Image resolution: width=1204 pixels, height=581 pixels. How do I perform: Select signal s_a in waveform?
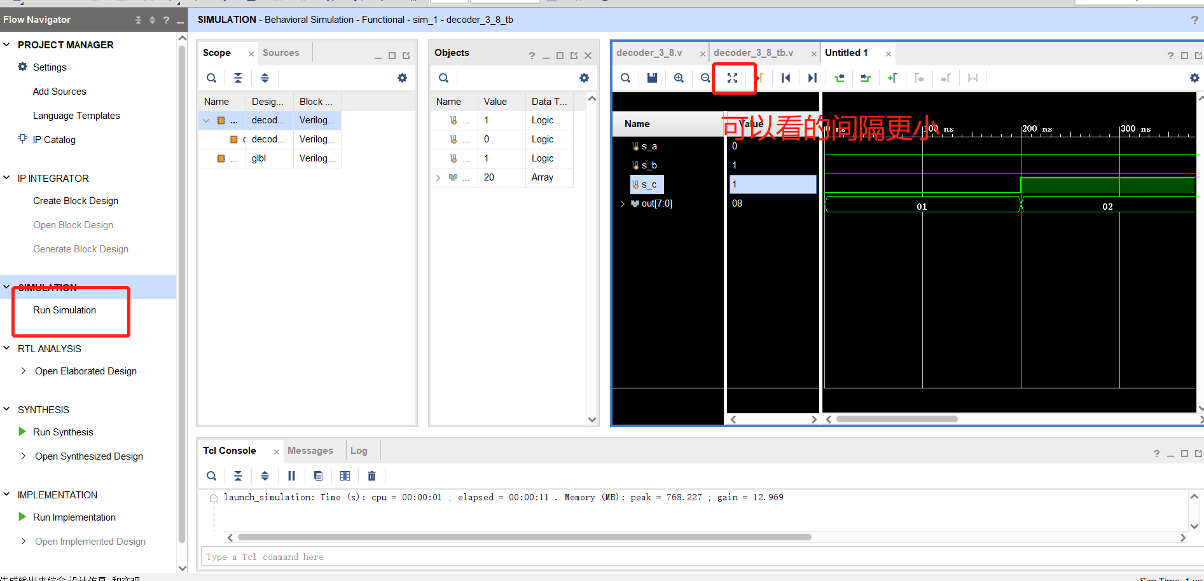(649, 146)
